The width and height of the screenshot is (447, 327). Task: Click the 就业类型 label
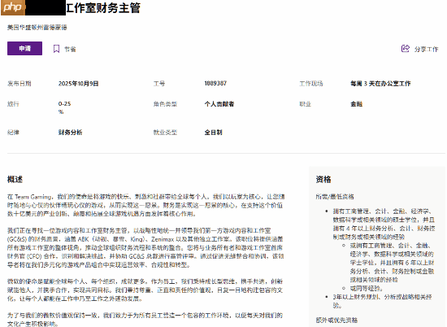tap(165, 133)
